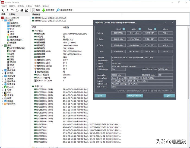Select 芯片组 chipset tree item
Viewport: 190px width, 148px height.
click(12, 62)
